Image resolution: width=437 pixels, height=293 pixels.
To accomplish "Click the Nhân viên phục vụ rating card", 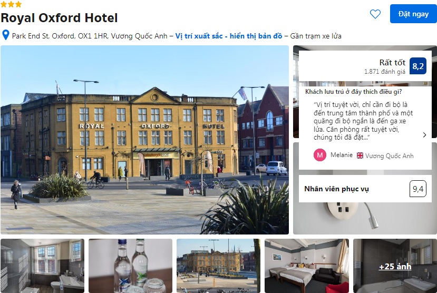I will pyautogui.click(x=365, y=189).
